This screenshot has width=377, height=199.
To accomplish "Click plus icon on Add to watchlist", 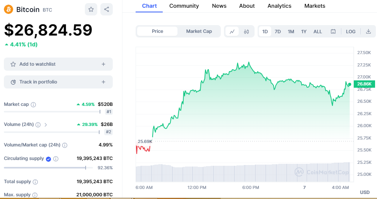I will coord(103,64).
